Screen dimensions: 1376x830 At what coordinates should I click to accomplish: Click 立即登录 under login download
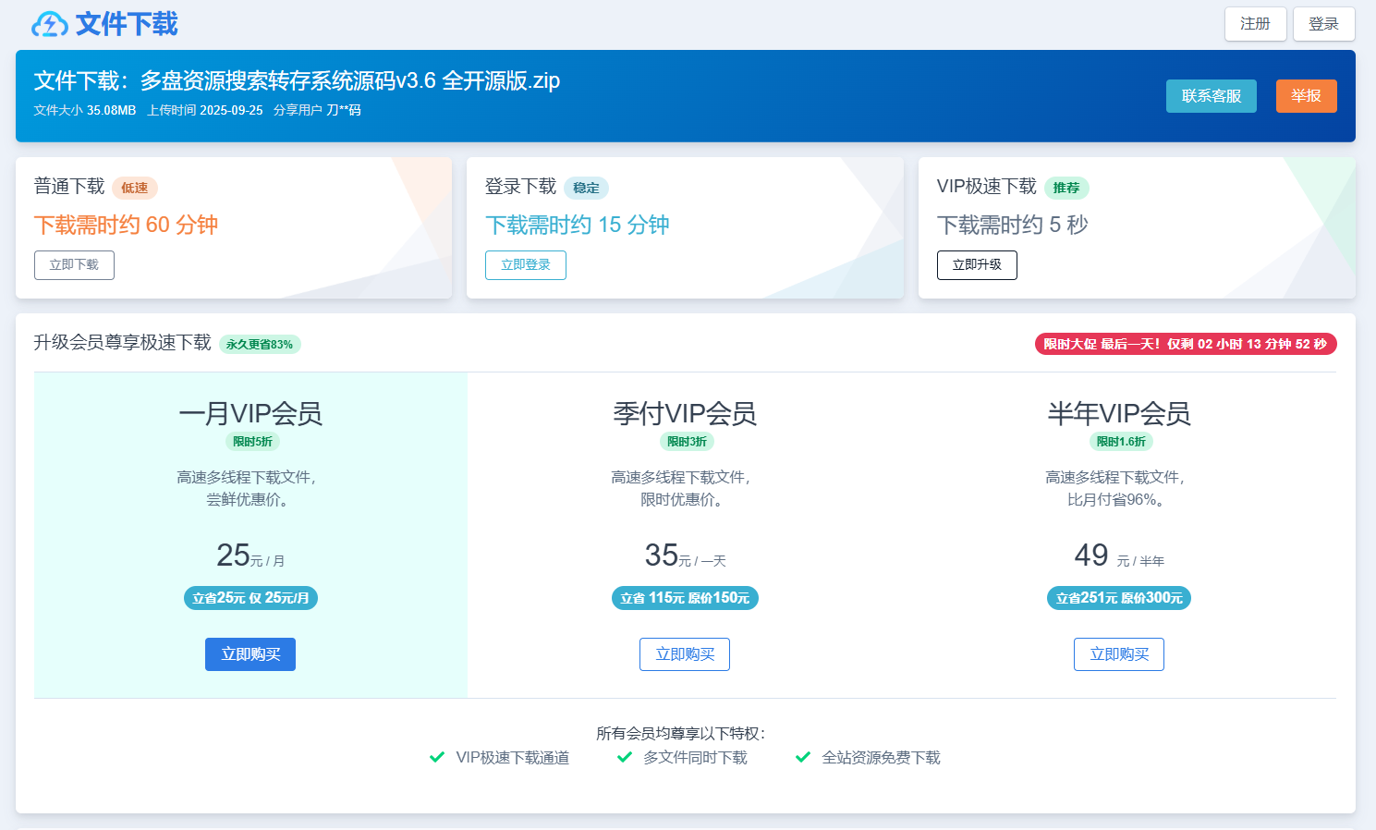525,265
